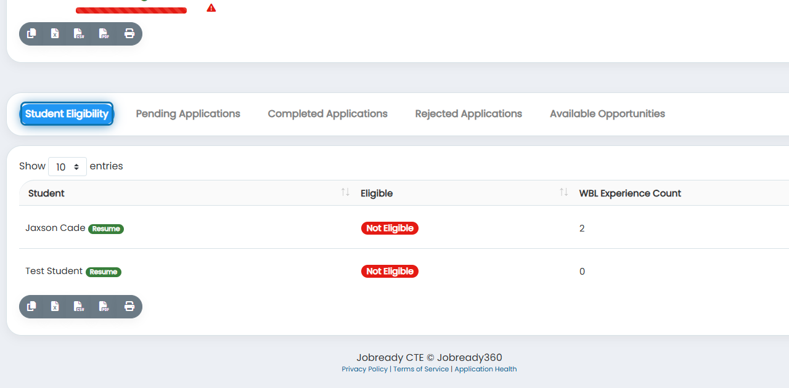
Task: Click the Jaxson Cade student name
Action: click(x=55, y=228)
